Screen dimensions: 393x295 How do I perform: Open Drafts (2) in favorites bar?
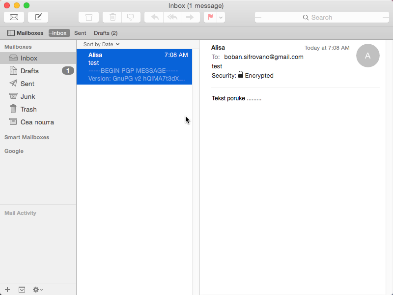pos(106,33)
